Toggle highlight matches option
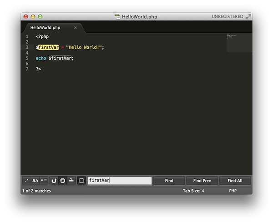 81,181
